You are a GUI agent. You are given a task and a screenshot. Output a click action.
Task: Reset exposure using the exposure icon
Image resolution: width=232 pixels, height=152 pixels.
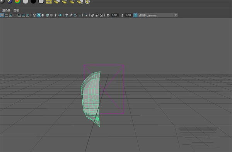108,15
